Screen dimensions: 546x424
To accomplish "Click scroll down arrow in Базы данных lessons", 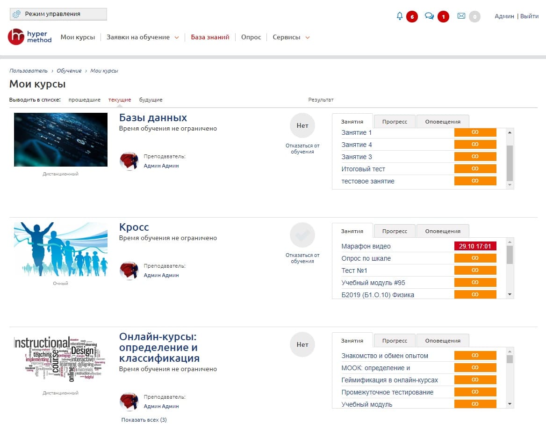I will tap(510, 185).
